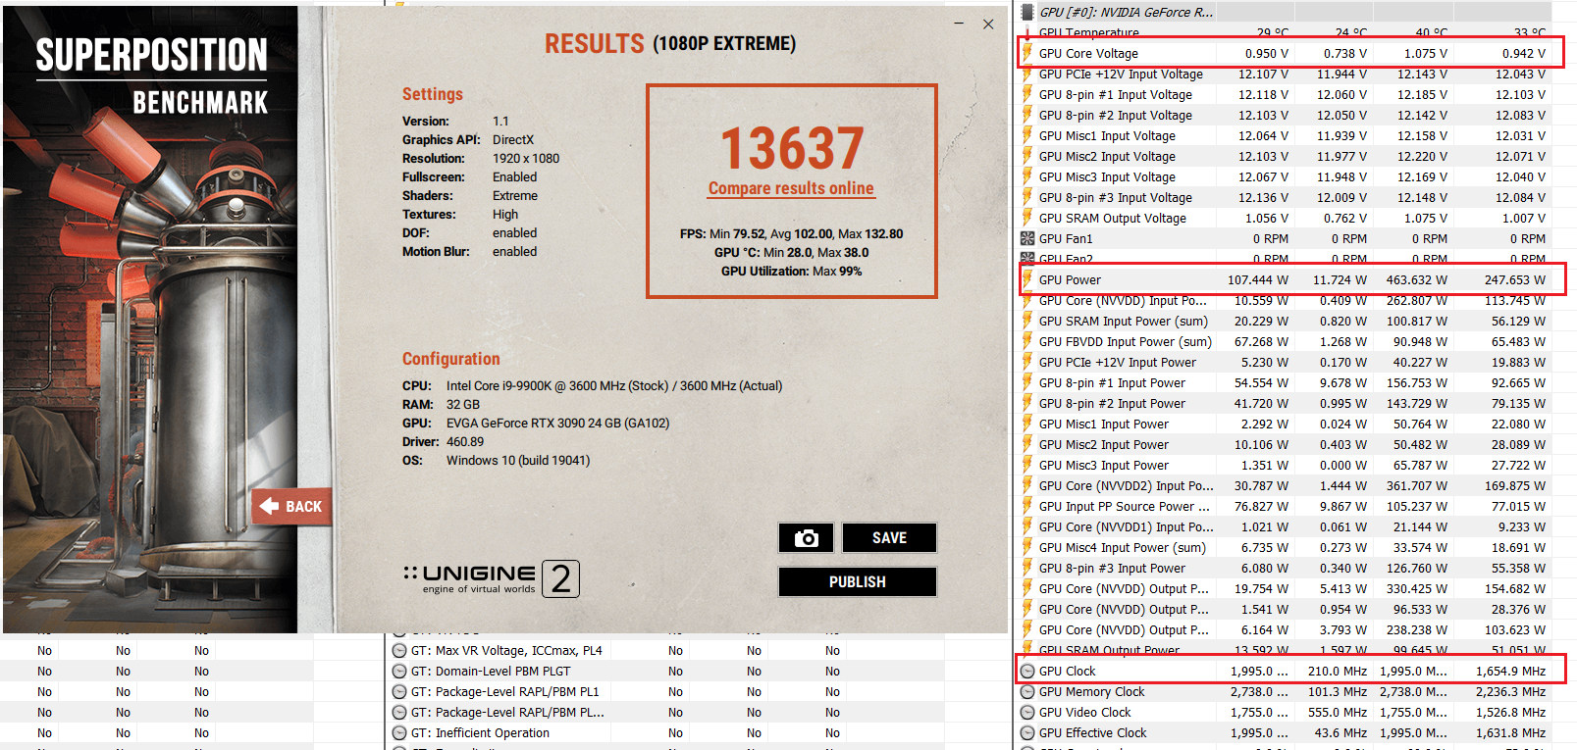Viewport: 1577px width, 750px height.
Task: Click the lightning icon beside GPU FBVDD Input Power
Action: click(1027, 341)
